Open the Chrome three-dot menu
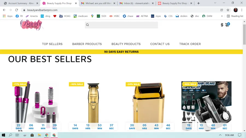This screenshot has height=138, width=246. pyautogui.click(x=242, y=10)
